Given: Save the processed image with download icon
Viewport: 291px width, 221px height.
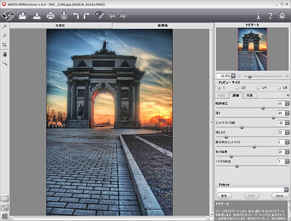Looking at the screenshot, I should (37, 16).
